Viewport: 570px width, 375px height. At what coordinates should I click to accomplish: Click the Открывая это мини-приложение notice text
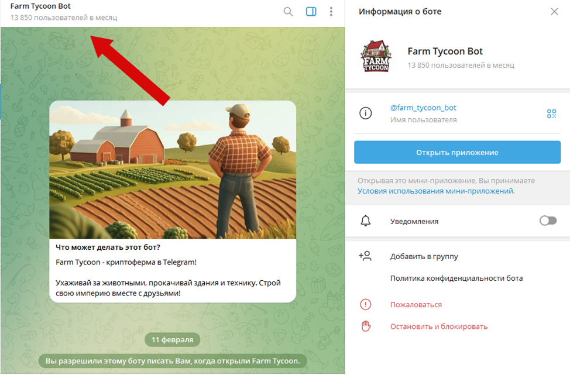[446, 181]
